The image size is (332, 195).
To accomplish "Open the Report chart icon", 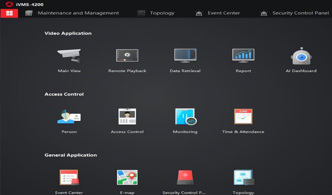I will pyautogui.click(x=243, y=56).
